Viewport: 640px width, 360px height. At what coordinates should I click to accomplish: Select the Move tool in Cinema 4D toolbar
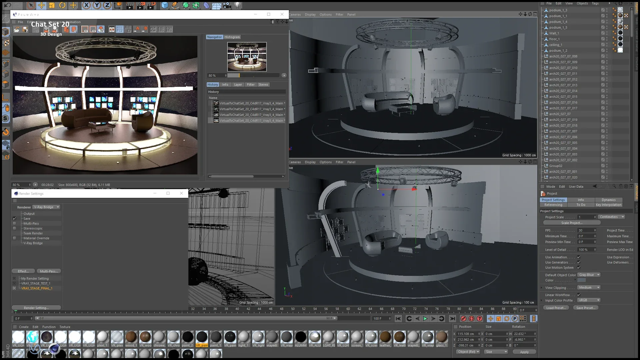41,5
